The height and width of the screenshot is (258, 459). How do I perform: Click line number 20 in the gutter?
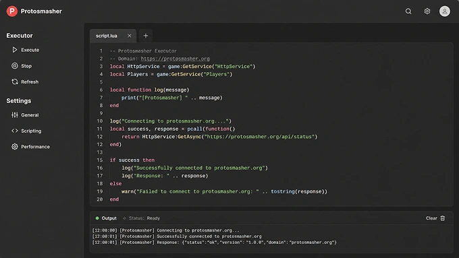point(100,199)
